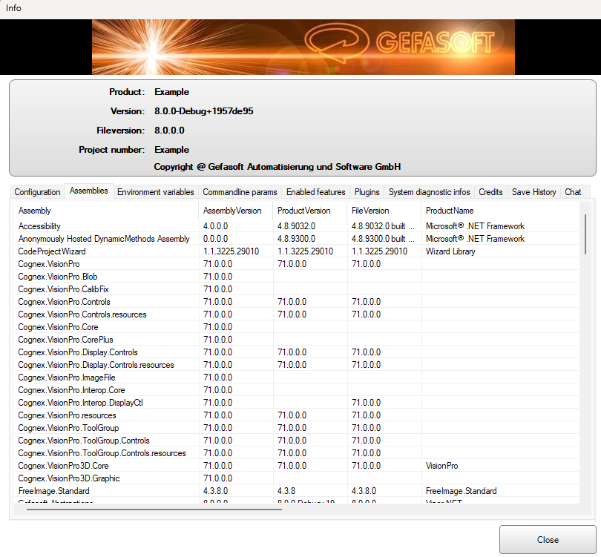View the System diagnostic infos tab
This screenshot has width=601, height=557.
(x=430, y=192)
